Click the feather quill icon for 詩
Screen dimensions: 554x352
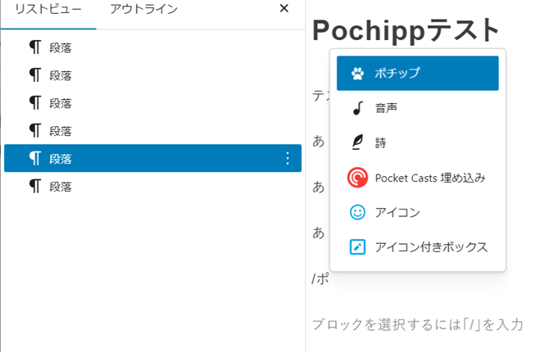click(x=357, y=142)
